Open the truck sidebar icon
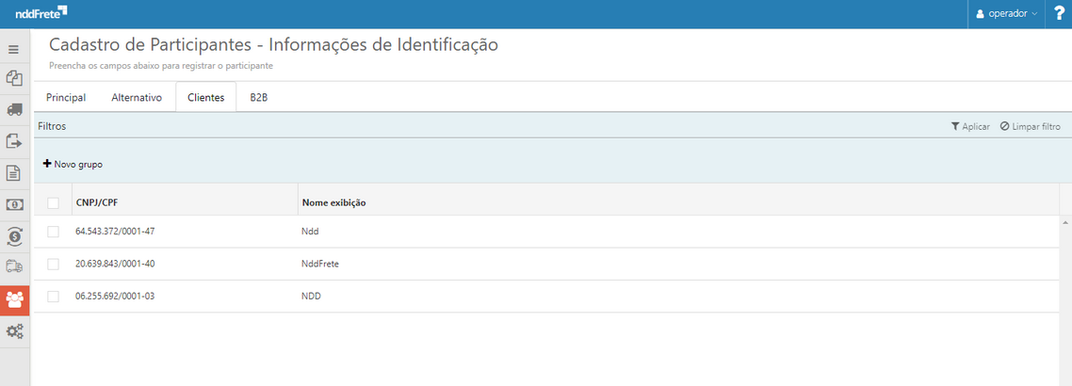 coord(14,110)
